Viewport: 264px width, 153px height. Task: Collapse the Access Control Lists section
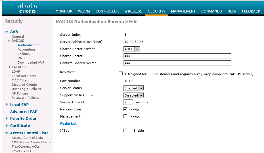[x=7, y=133]
